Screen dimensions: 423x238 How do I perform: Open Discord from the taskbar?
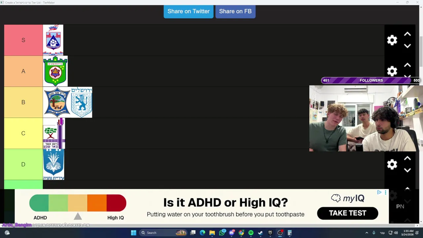pos(232,233)
